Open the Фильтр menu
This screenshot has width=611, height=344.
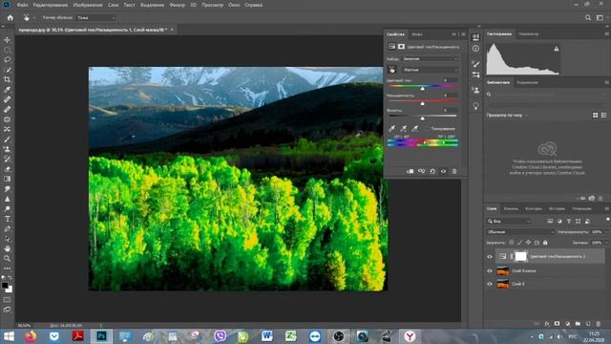pos(178,5)
